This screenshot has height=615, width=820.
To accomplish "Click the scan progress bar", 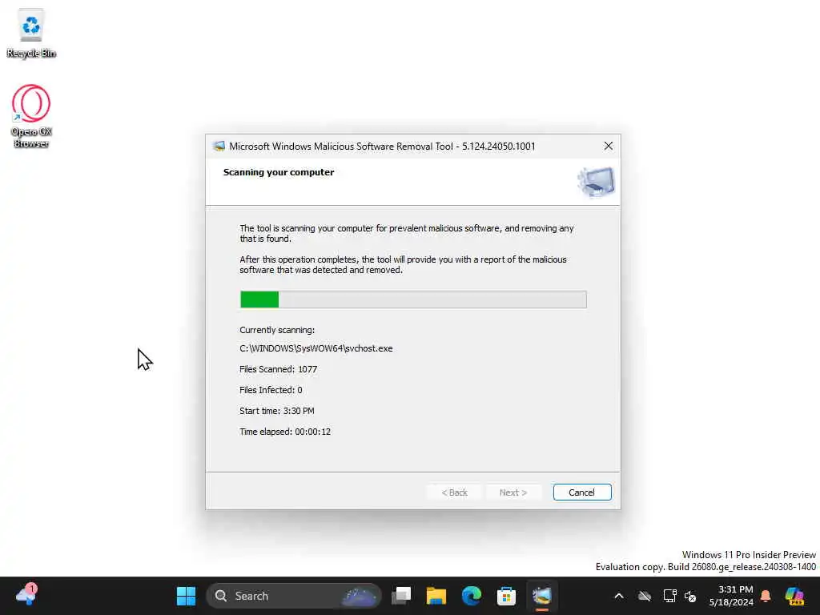I will click(x=413, y=299).
